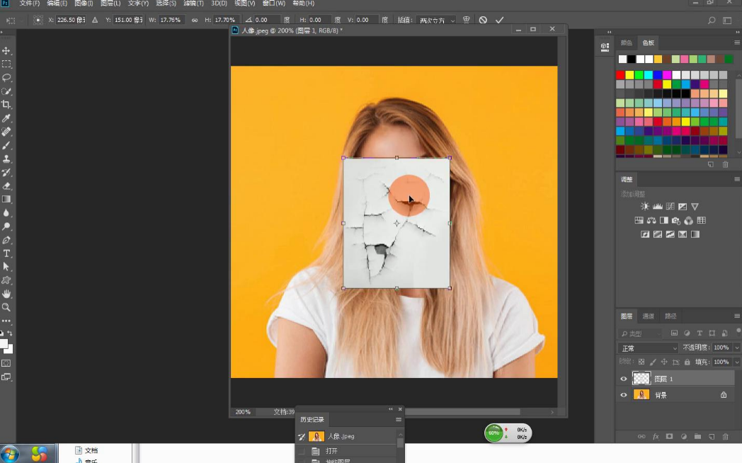The width and height of the screenshot is (742, 463).
Task: Select the Path Selection tool
Action: pyautogui.click(x=6, y=267)
